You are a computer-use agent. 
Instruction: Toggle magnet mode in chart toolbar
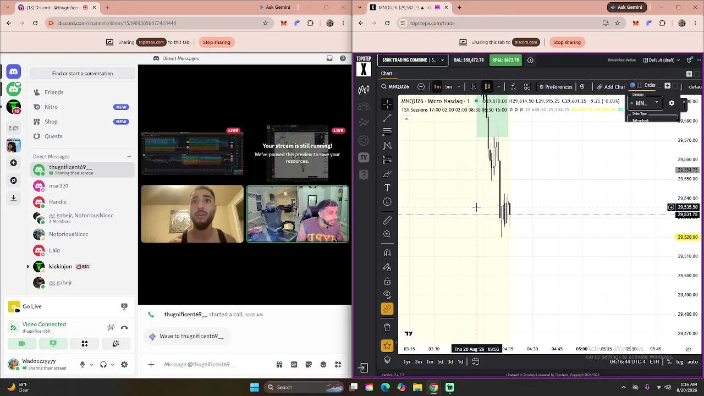coord(387,253)
